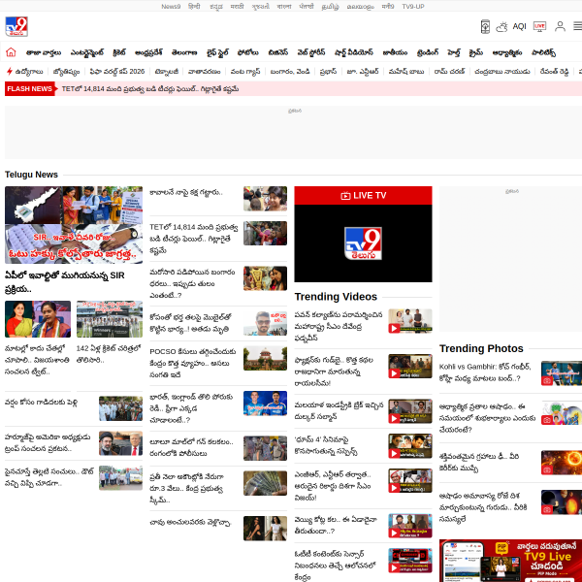Screen dimensions: 582x582
Task: Open ఫిఫా వరల్డ్ కప్ 2026 topic link
Action: pos(117,71)
